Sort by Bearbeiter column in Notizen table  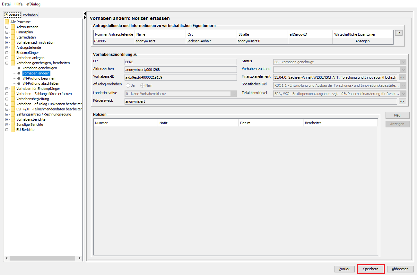pyautogui.click(x=340, y=123)
